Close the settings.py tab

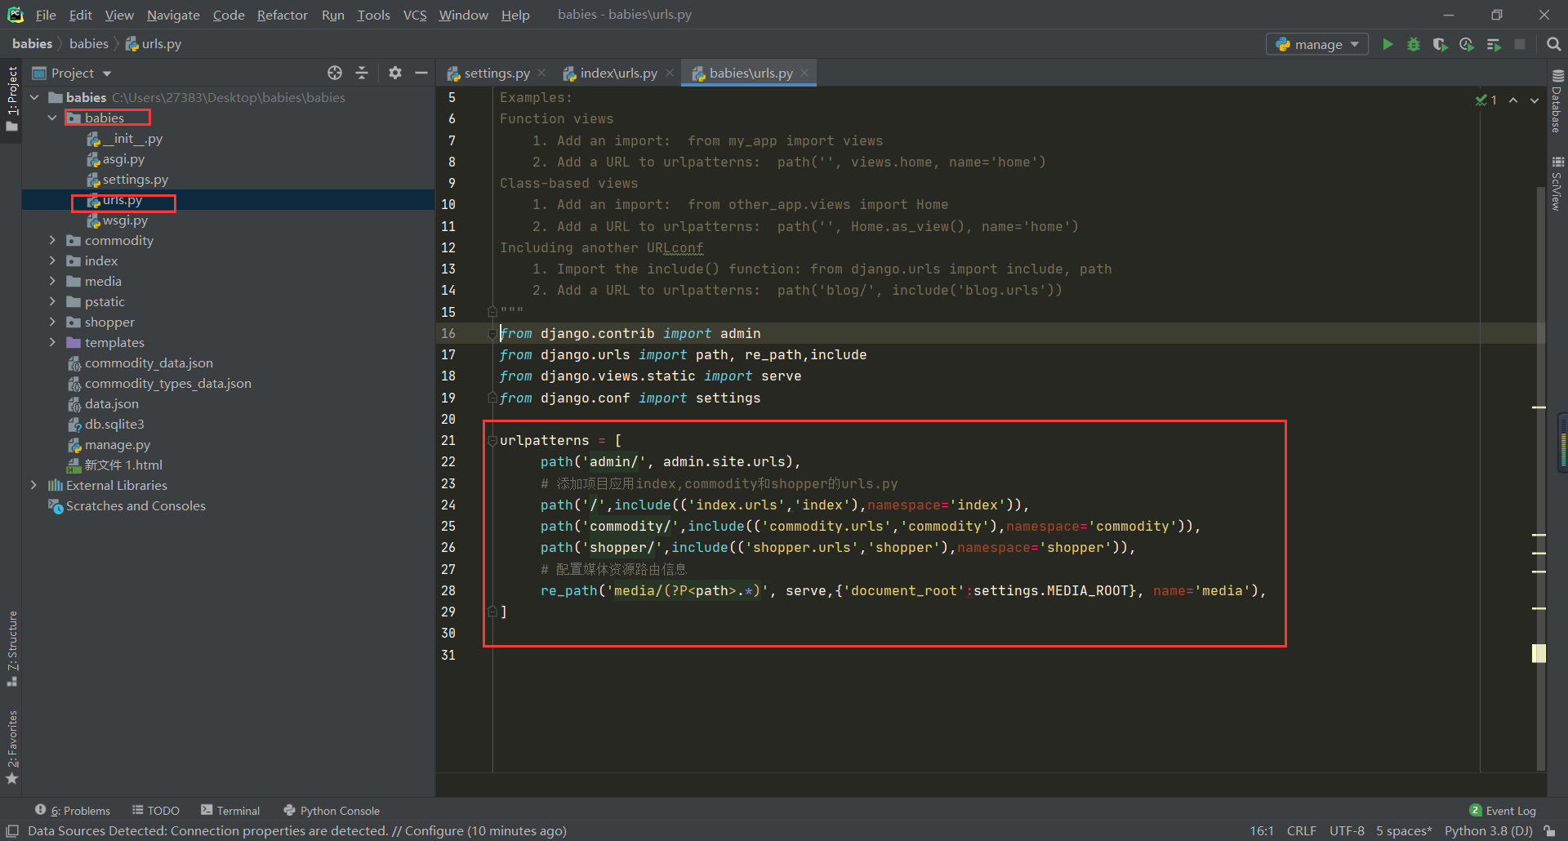tap(541, 73)
